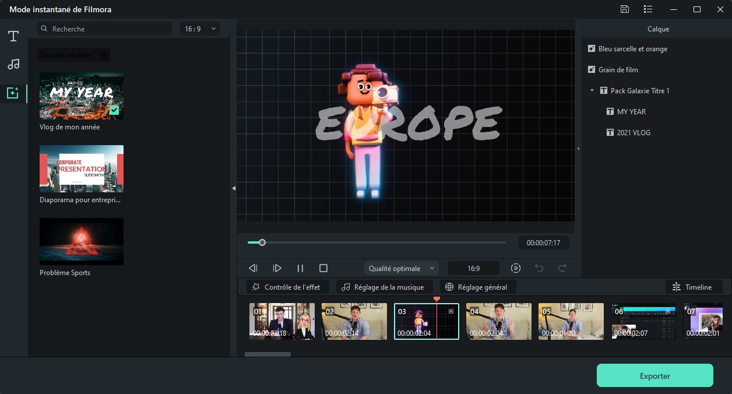
Task: Open the Qualité optimale quality dropdown
Action: (402, 269)
